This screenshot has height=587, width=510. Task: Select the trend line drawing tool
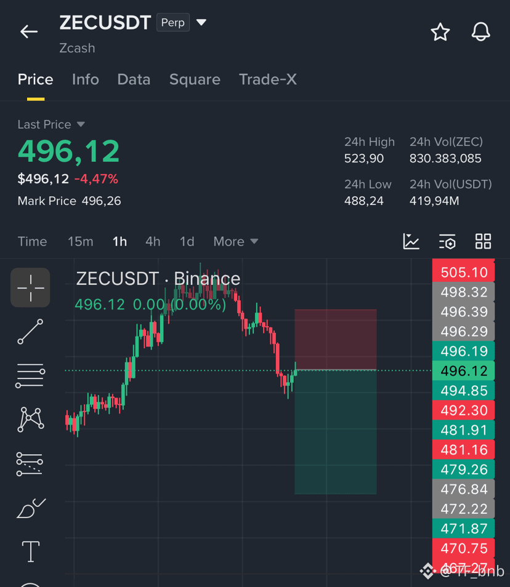click(30, 332)
